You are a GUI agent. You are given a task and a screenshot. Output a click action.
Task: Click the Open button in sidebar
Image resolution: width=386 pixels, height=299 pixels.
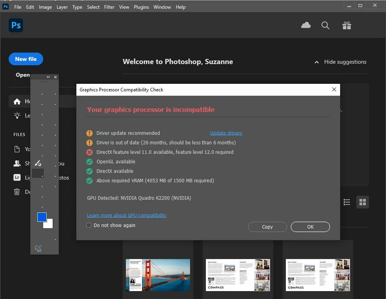[23, 75]
